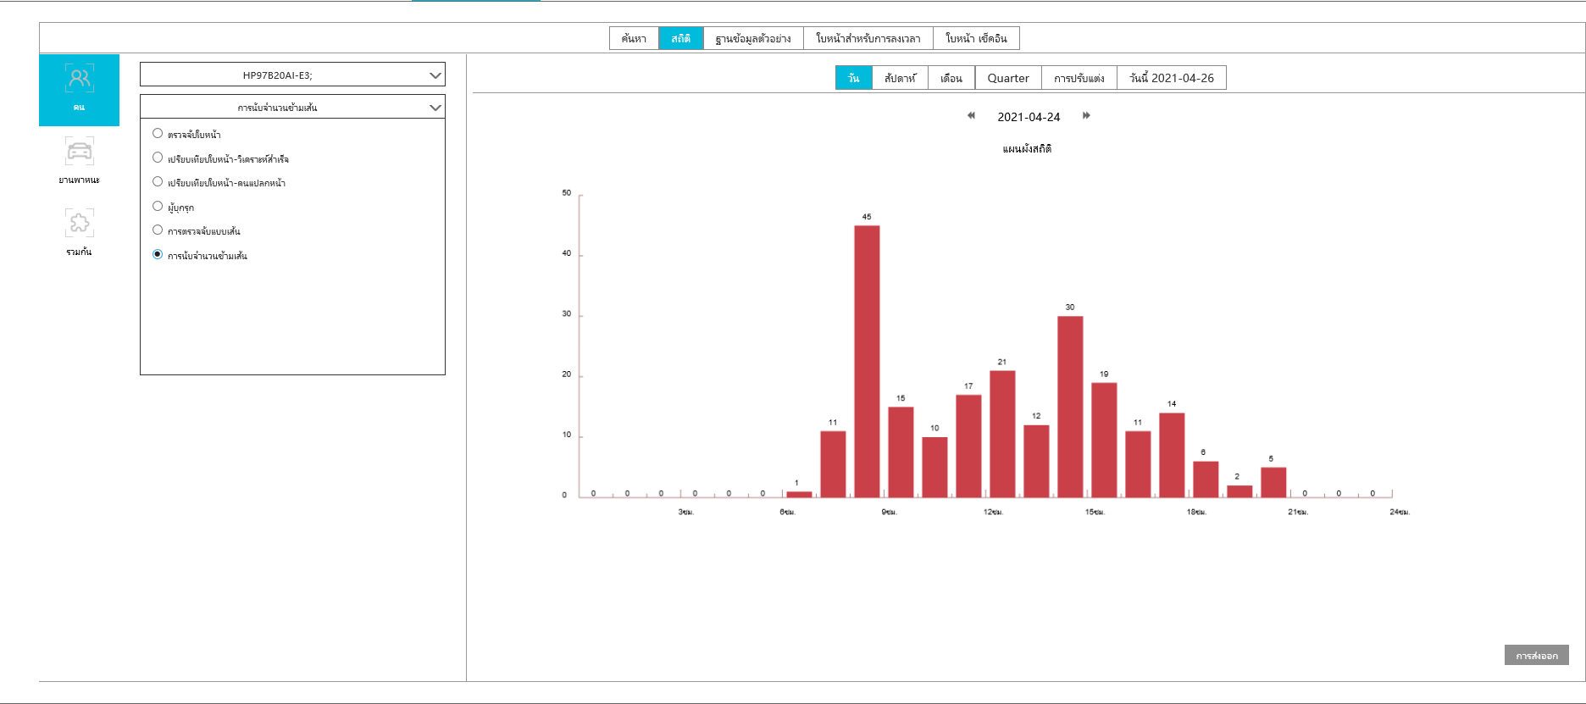Viewport: 1586px width, 704px height.
Task: Switch chart view to week (สัปดาห์)
Action: coord(900,78)
